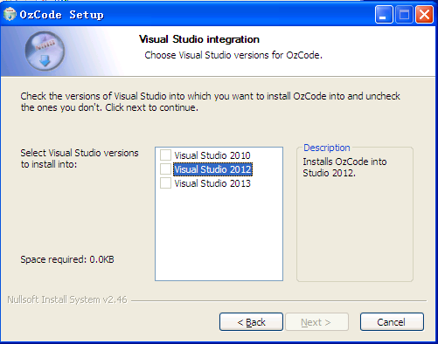The width and height of the screenshot is (438, 344).
Task: Cancel the OzCode installation
Action: pos(392,322)
